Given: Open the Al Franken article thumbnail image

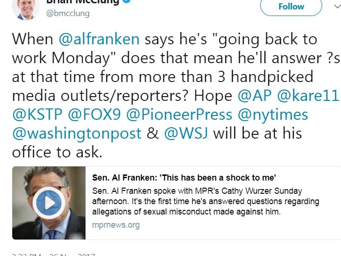Looking at the screenshot, I should pos(49,203).
